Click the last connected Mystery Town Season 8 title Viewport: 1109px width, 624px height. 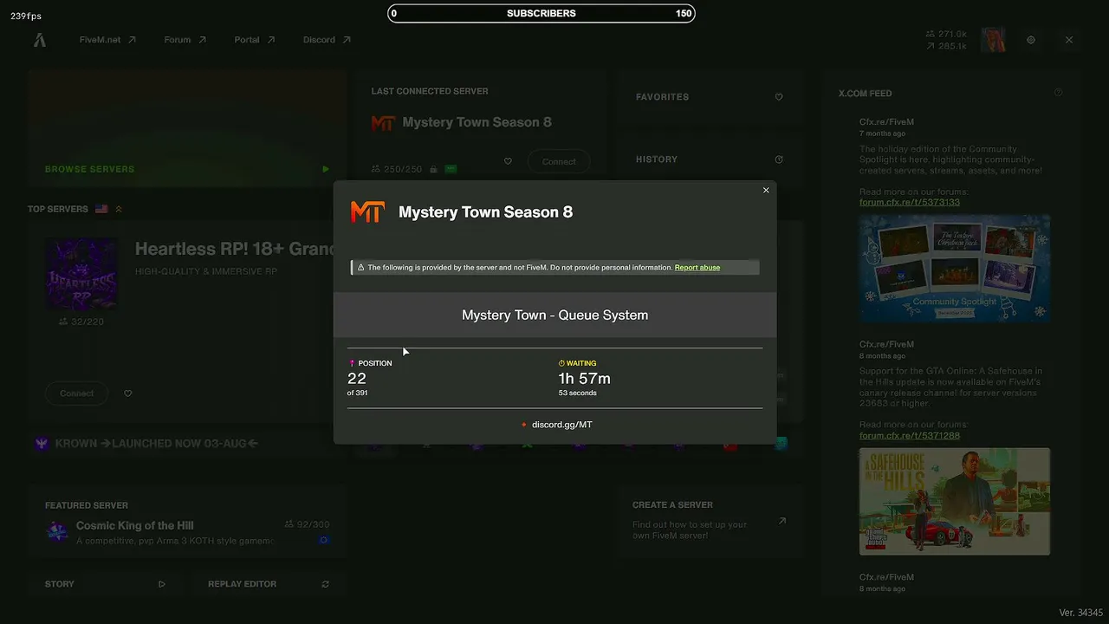pyautogui.click(x=477, y=122)
